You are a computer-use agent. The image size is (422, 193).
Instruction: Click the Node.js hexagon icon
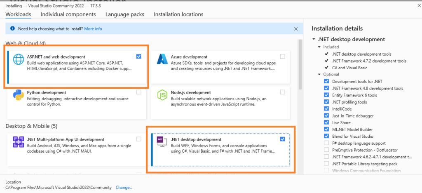pyautogui.click(x=161, y=95)
